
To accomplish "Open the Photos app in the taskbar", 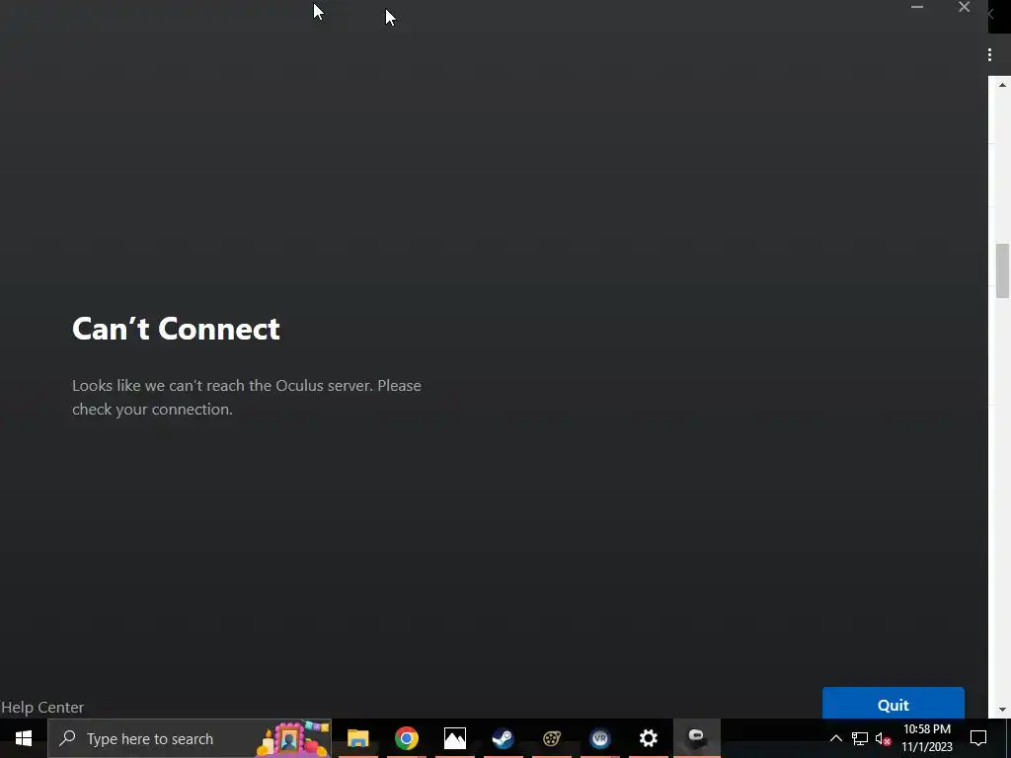I will coord(454,738).
